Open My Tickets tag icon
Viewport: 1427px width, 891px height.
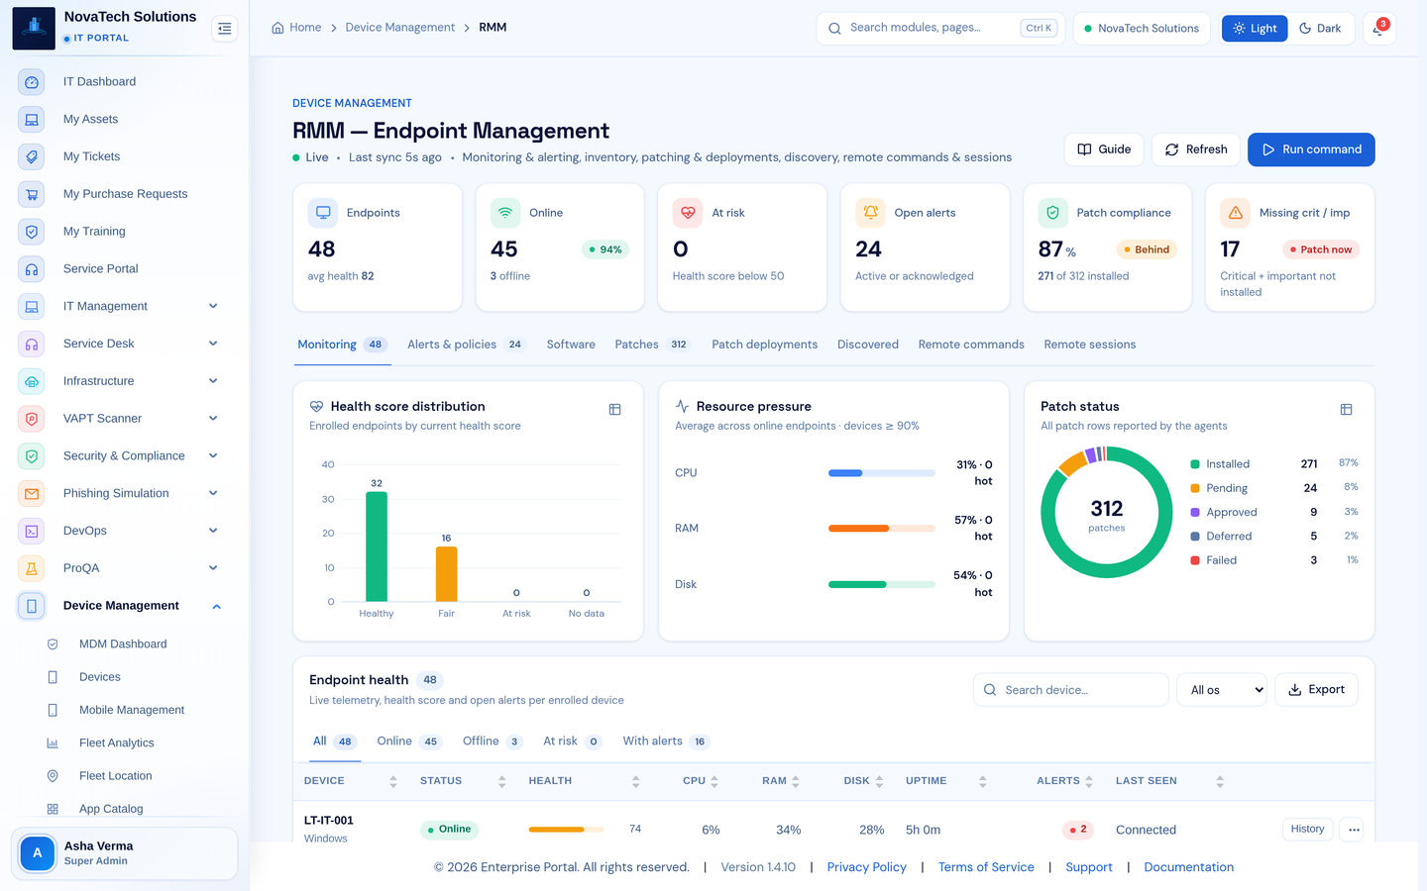pos(32,157)
